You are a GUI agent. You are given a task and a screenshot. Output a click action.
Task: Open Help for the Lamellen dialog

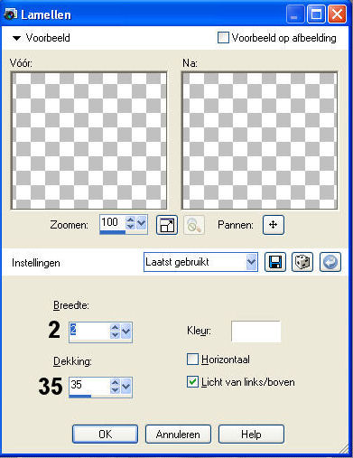coord(251,435)
